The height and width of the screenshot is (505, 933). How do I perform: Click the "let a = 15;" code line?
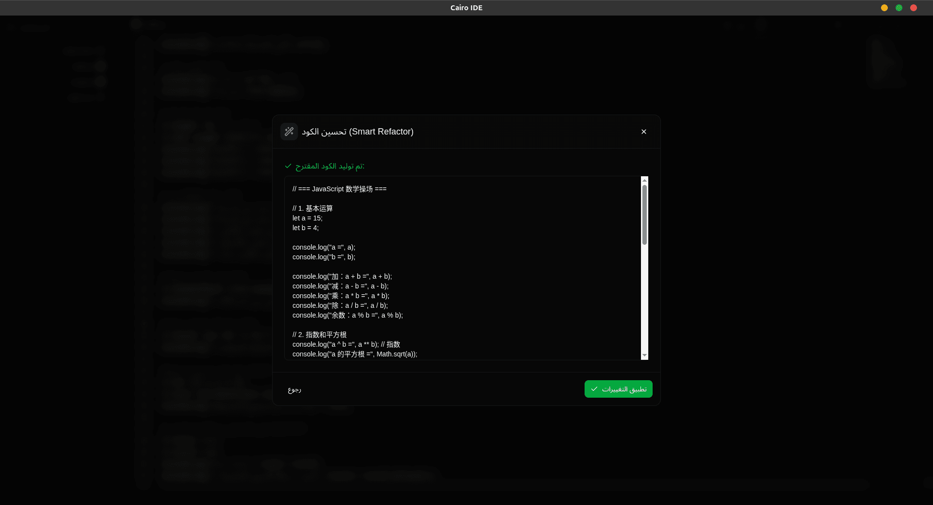click(308, 218)
